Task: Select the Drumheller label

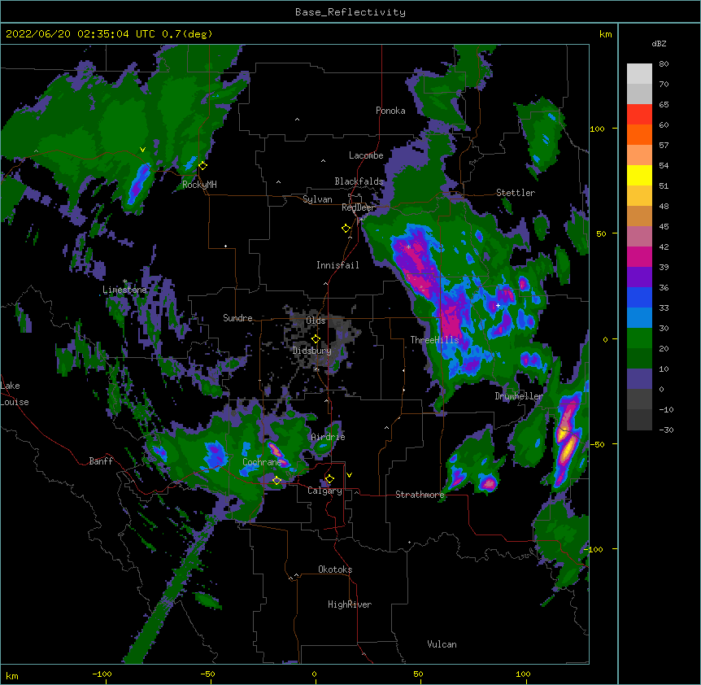Action: click(x=519, y=396)
